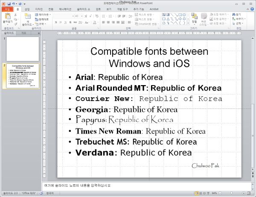
Task: Click the Paste (붙여넣기) clipboard icon
Action: click(x=8, y=16)
